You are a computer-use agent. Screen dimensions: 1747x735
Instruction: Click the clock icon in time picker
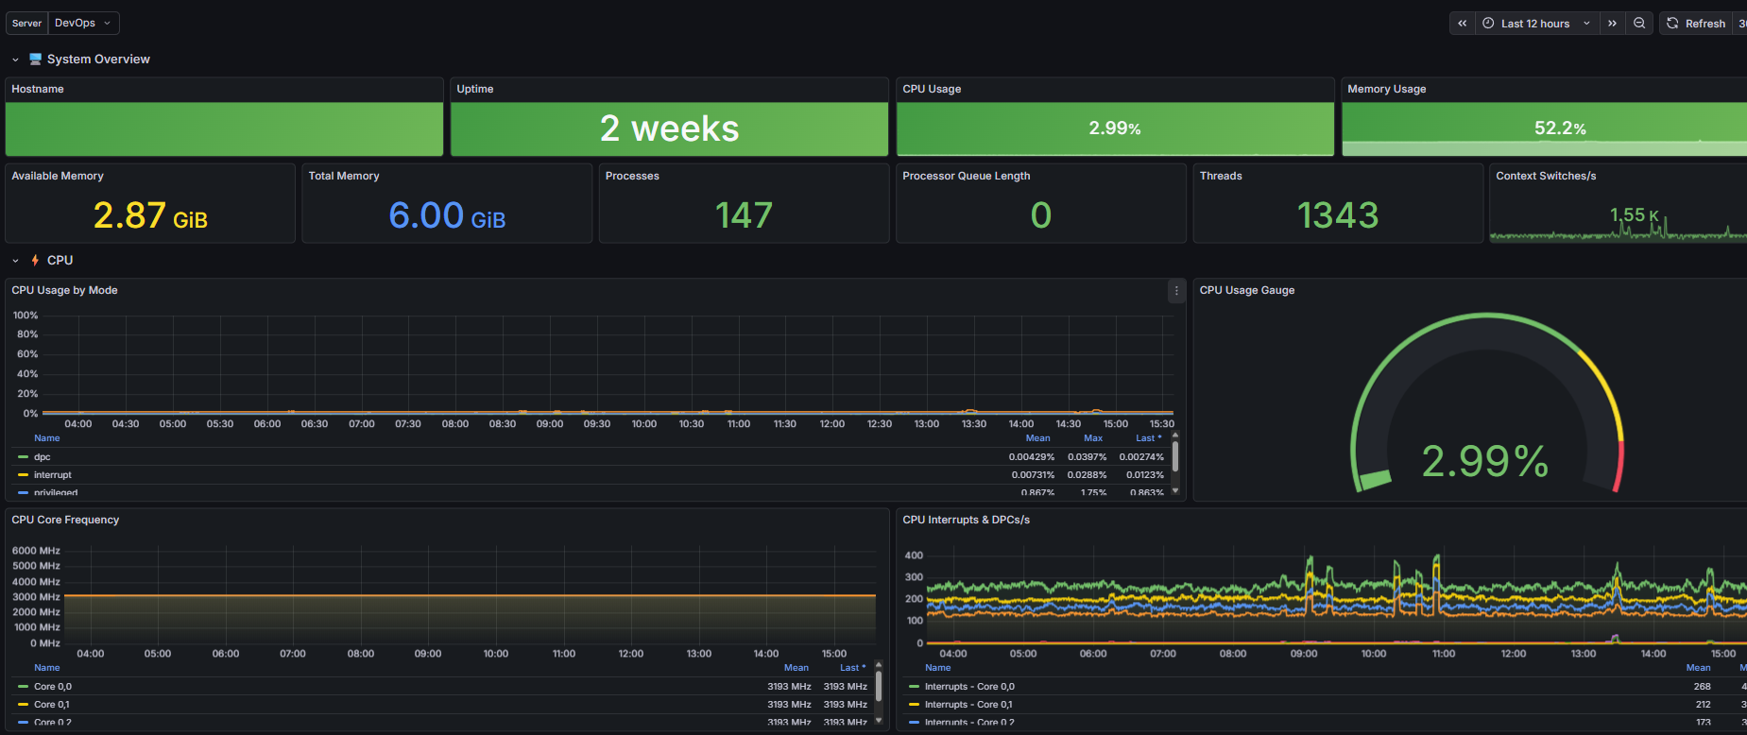click(x=1488, y=24)
